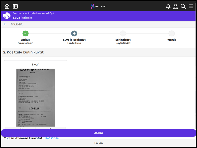Open the hamburger main menu

click(x=191, y=6)
